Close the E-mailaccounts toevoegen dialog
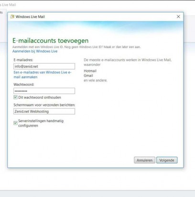This screenshot has width=195, height=197. (x=178, y=17)
